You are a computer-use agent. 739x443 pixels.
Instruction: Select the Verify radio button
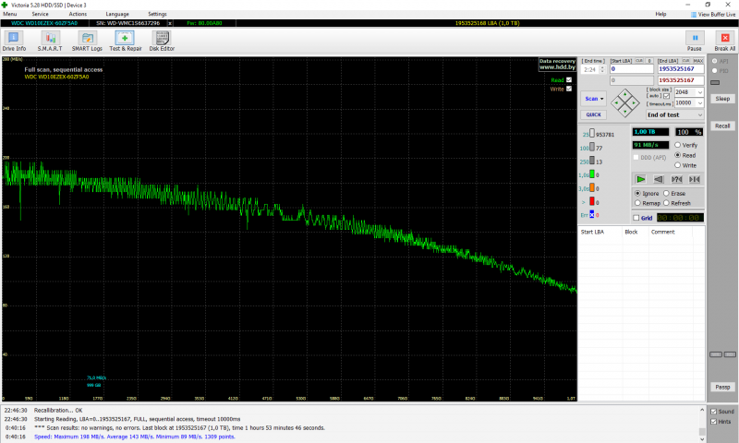(678, 145)
